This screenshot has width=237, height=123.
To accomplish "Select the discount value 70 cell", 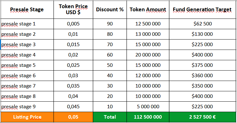I will [x=110, y=45].
